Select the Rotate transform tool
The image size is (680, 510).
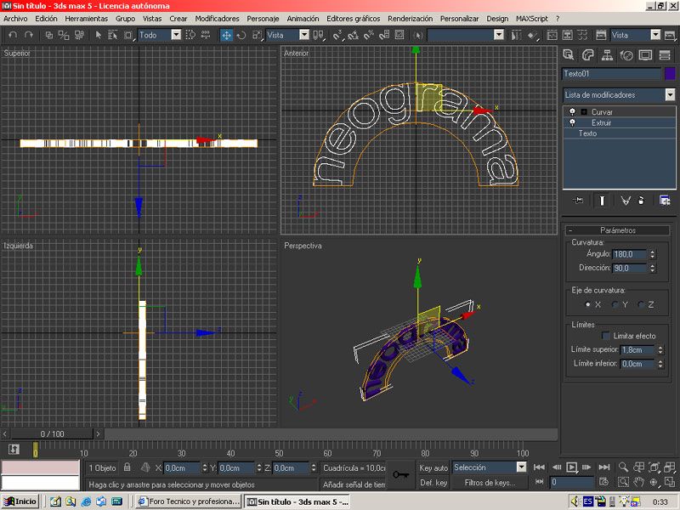tap(241, 35)
